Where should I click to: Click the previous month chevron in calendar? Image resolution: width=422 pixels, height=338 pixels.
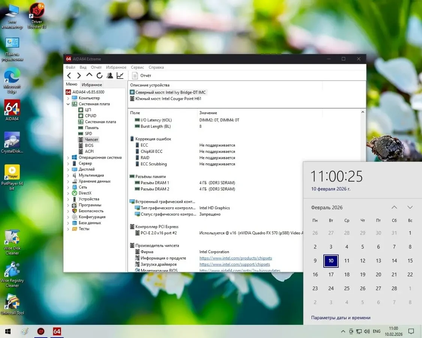[x=394, y=207]
